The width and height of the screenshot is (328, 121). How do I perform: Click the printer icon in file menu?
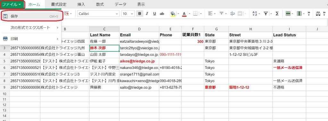pyautogui.click(x=5, y=39)
